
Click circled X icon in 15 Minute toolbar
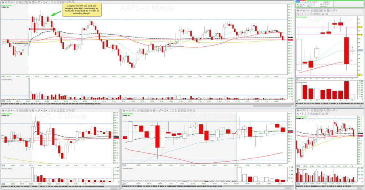pos(194,110)
